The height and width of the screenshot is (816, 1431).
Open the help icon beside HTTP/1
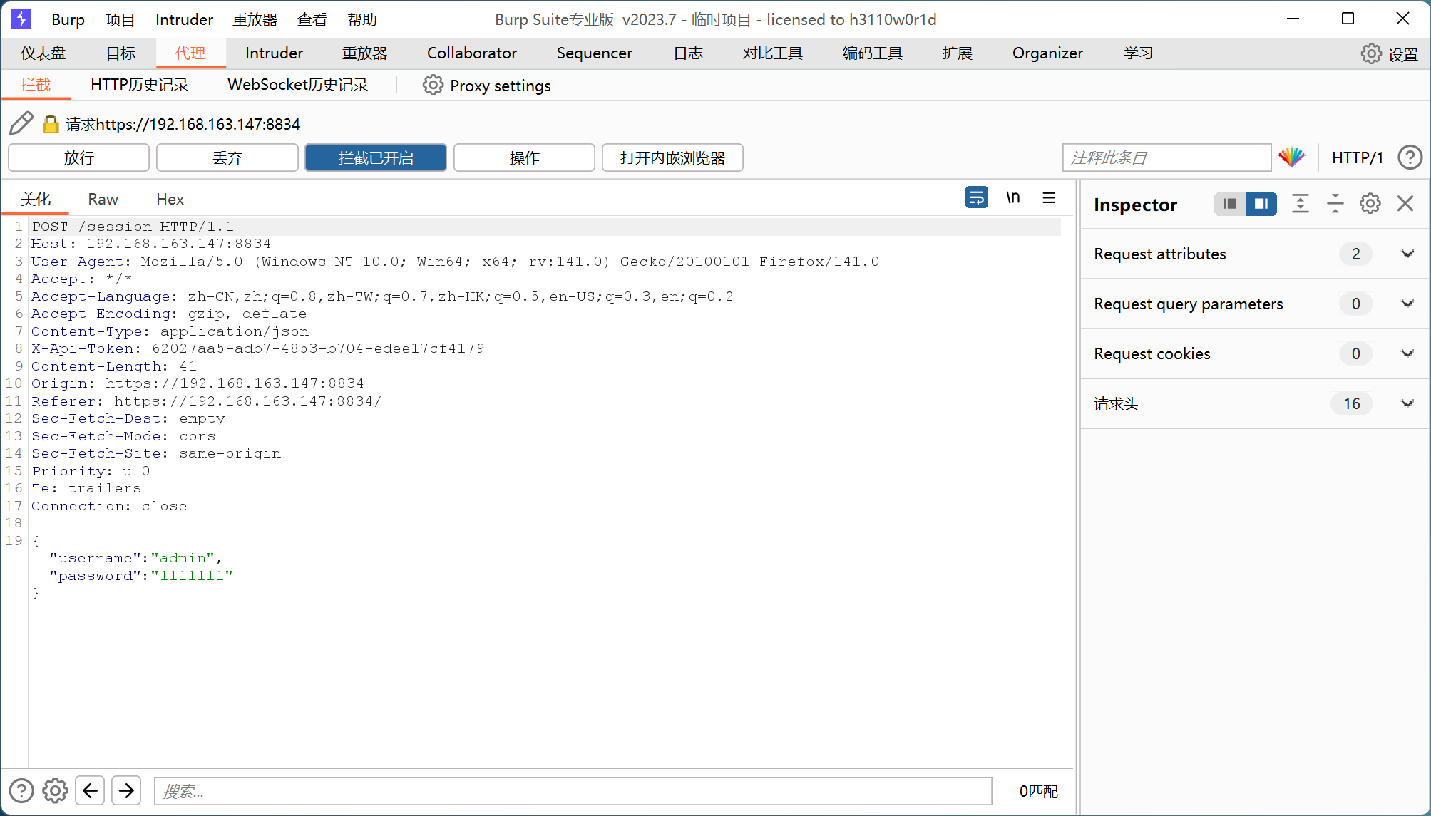point(1410,157)
